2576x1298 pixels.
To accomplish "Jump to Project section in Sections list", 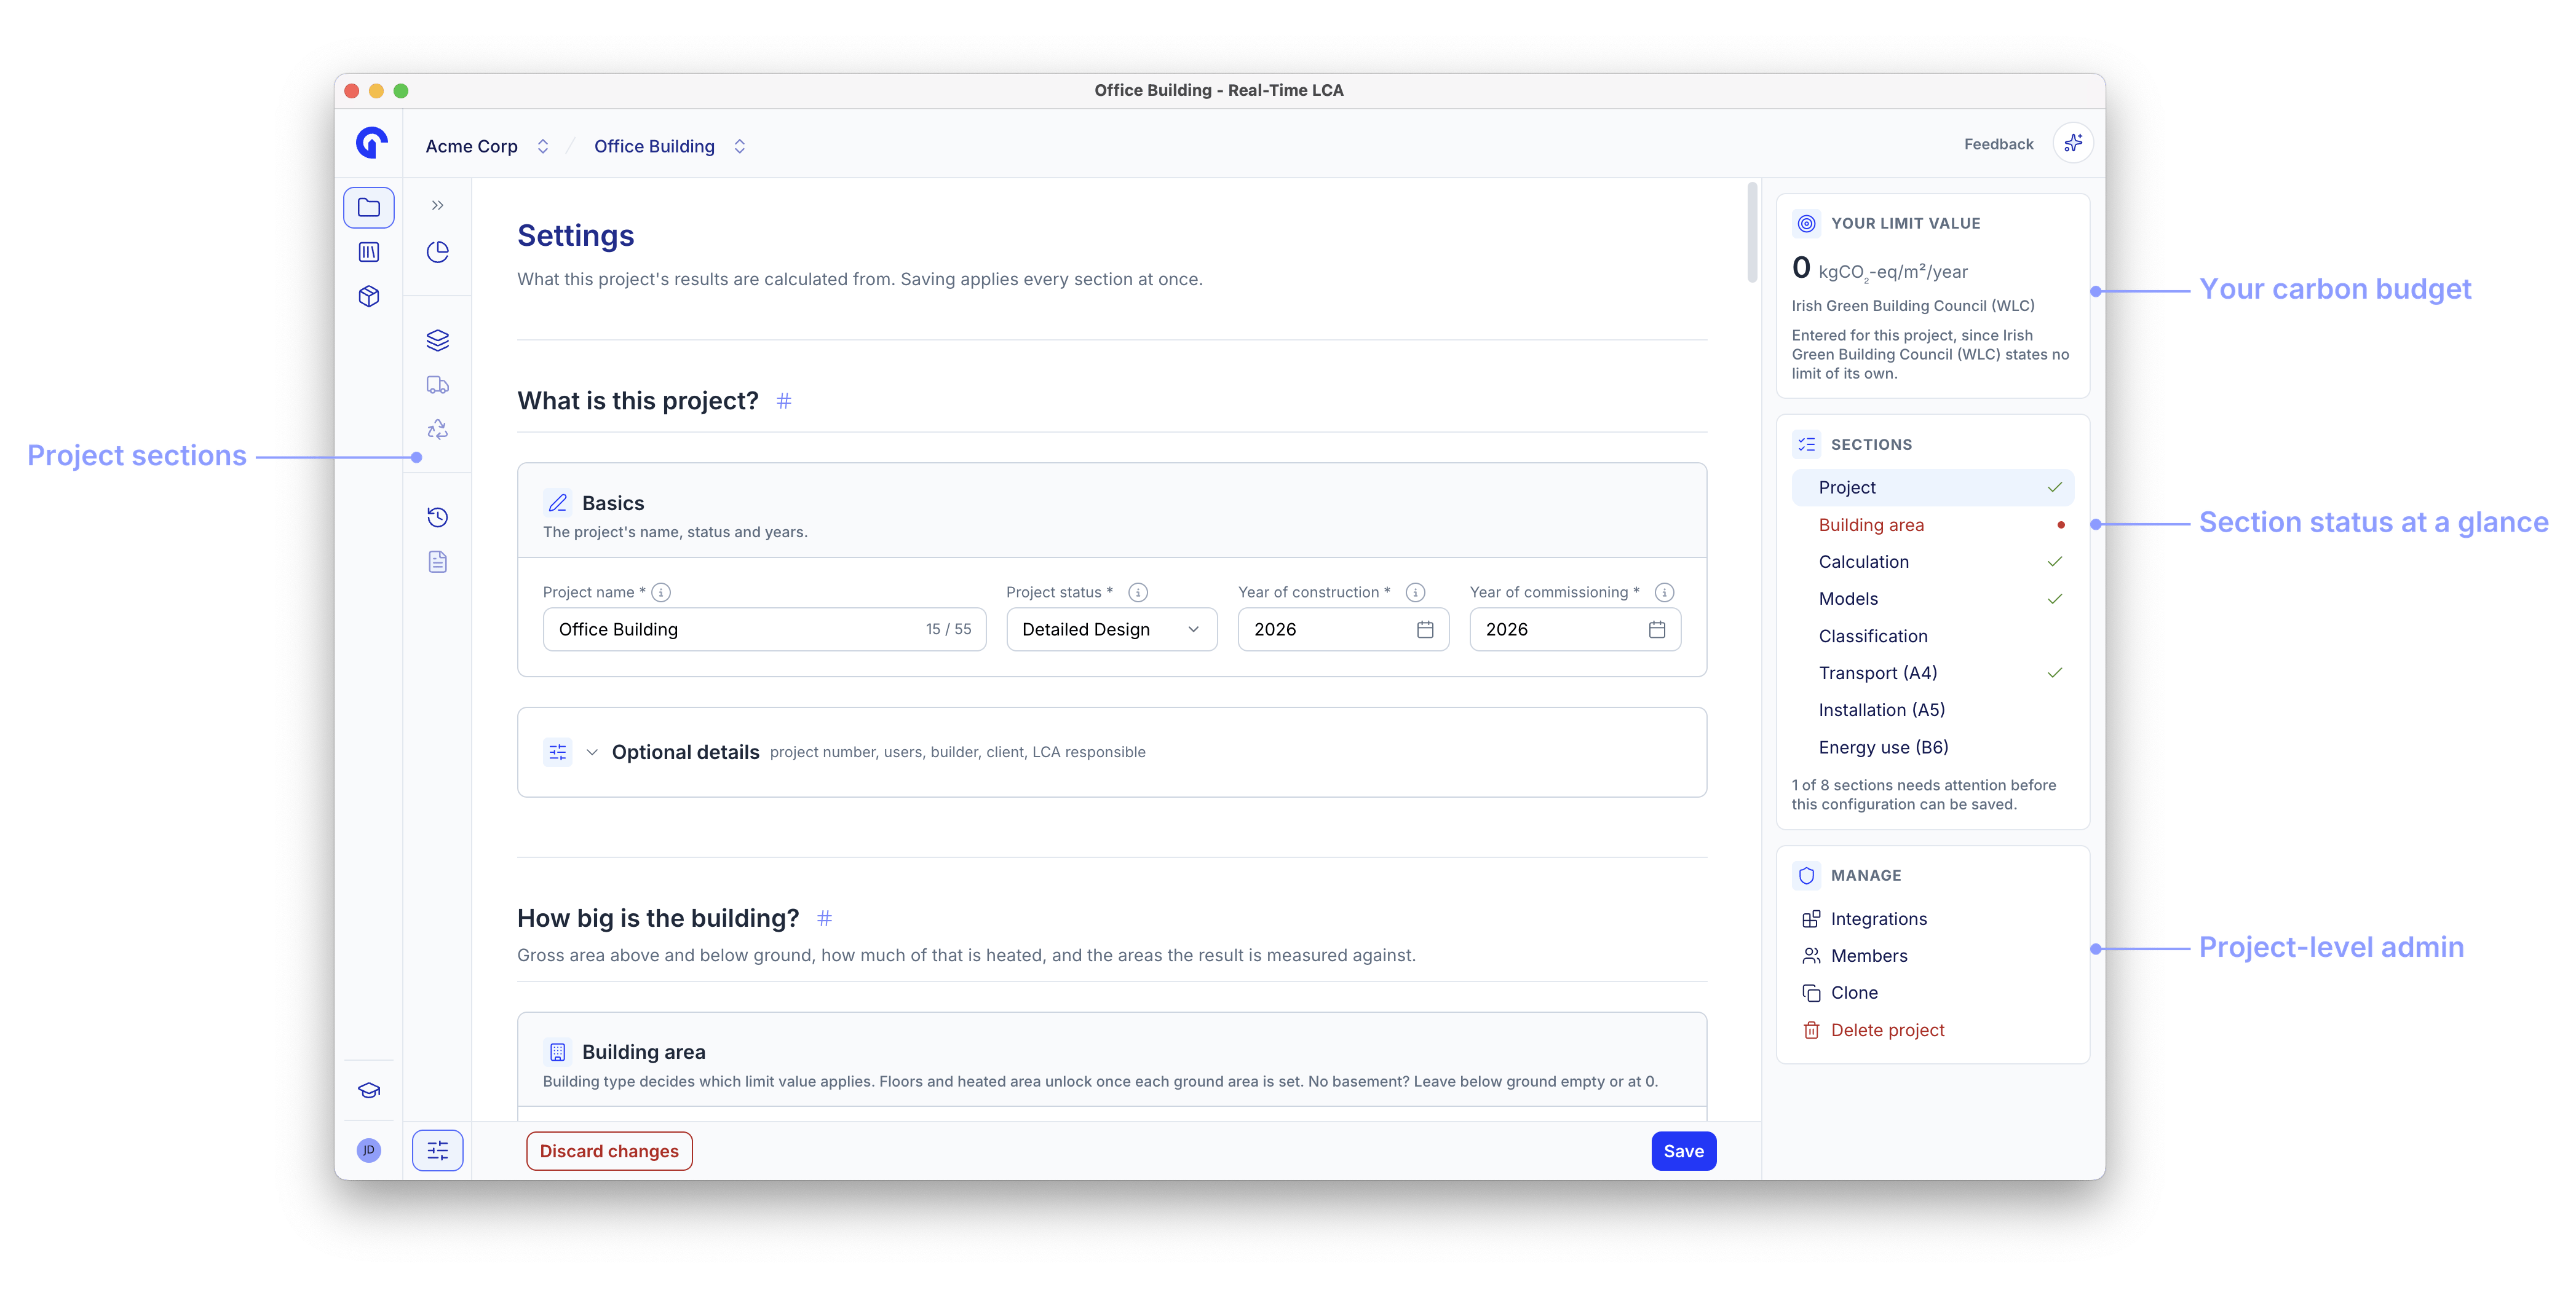I will click(1932, 487).
